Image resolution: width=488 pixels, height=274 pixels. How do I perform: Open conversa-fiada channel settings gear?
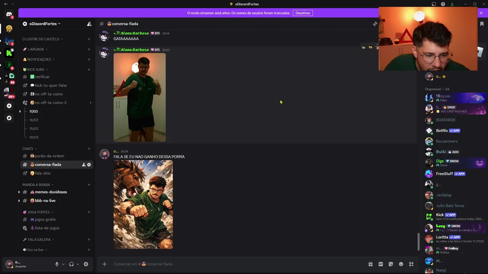tap(89, 165)
